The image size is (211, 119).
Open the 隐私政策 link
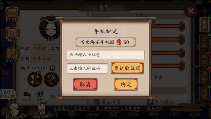(155, 108)
